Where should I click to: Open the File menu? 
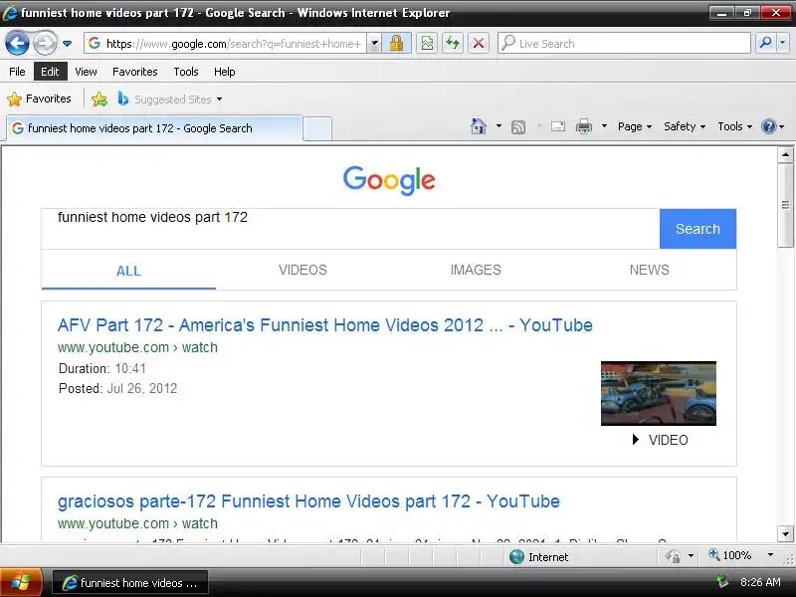(17, 72)
